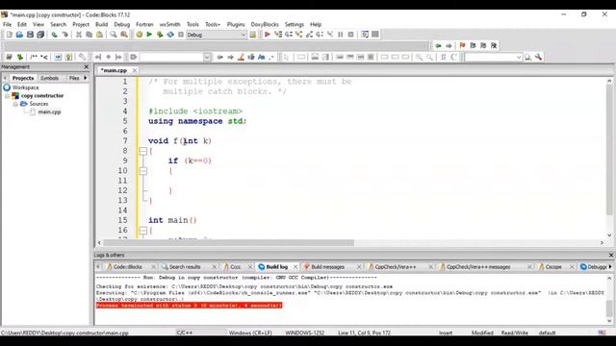Click the wrench options icon
The height and width of the screenshot is (346, 616).
[x=539, y=58]
